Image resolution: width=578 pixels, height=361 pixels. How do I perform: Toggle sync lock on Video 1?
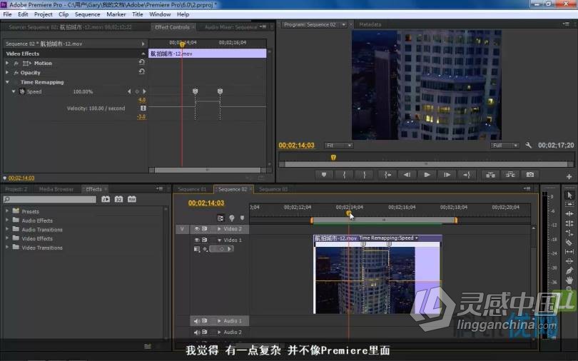click(x=204, y=240)
